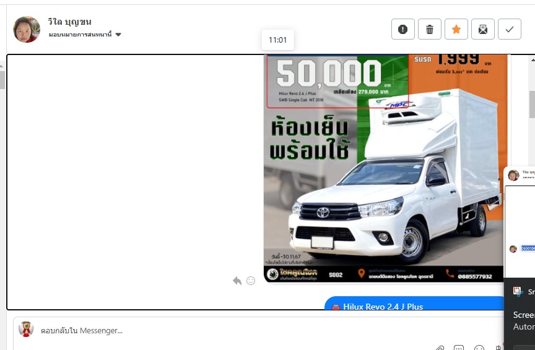Viewport: 535px width, 350px height.
Task: Toggle the orange follow-up star
Action: 456,29
